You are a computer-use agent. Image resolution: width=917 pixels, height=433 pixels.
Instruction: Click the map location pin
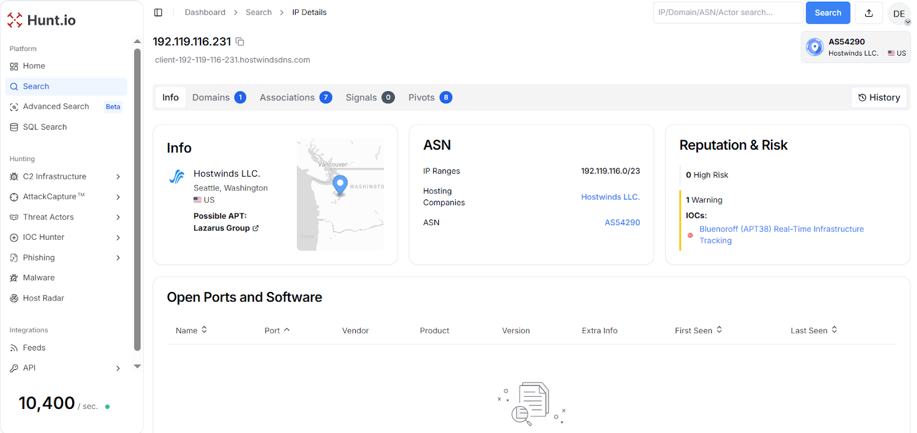pos(340,184)
